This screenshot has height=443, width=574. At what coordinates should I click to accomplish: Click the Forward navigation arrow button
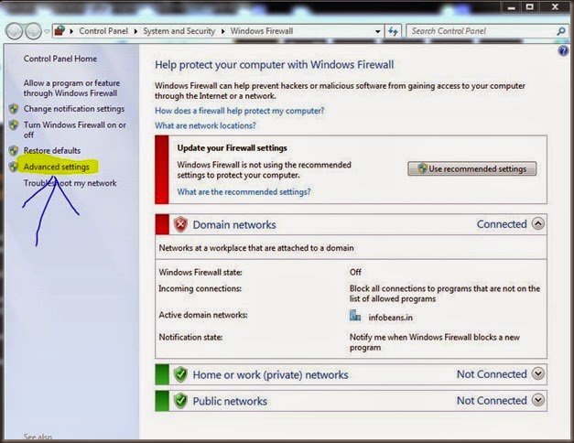tap(33, 31)
